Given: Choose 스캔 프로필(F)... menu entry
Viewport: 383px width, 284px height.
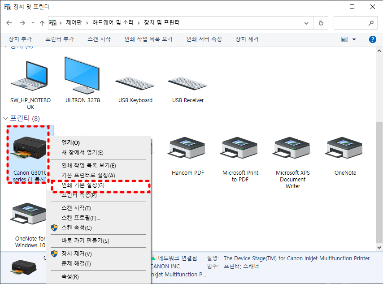Looking at the screenshot, I should click(98, 218).
